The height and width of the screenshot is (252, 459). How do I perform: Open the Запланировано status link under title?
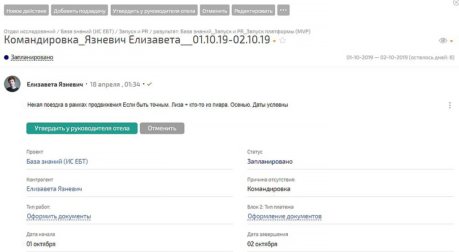(32, 57)
